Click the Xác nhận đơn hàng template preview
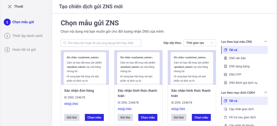This screenshot has height=126, width=277. [x=84, y=68]
